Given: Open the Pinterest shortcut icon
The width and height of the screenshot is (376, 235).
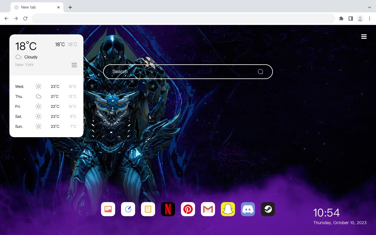Looking at the screenshot, I should coord(188,209).
